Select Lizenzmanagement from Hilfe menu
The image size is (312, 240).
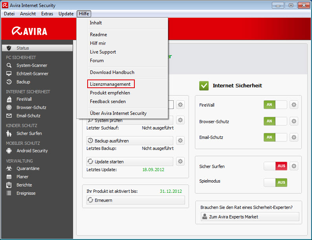(111, 84)
